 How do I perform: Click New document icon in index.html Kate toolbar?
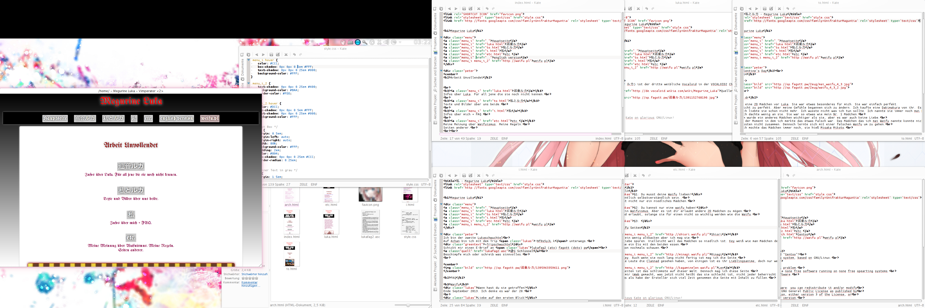pyautogui.click(x=434, y=9)
